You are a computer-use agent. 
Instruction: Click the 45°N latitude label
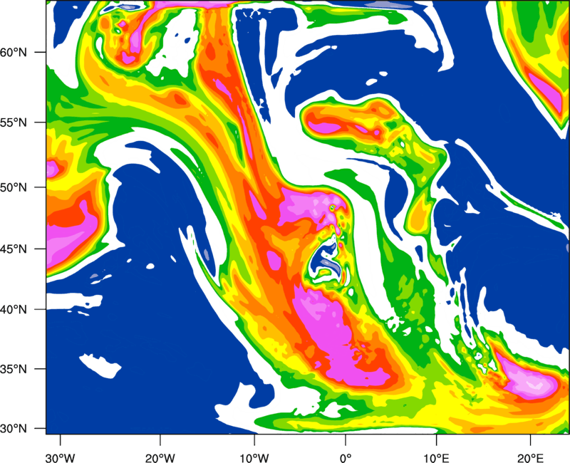tap(14, 249)
